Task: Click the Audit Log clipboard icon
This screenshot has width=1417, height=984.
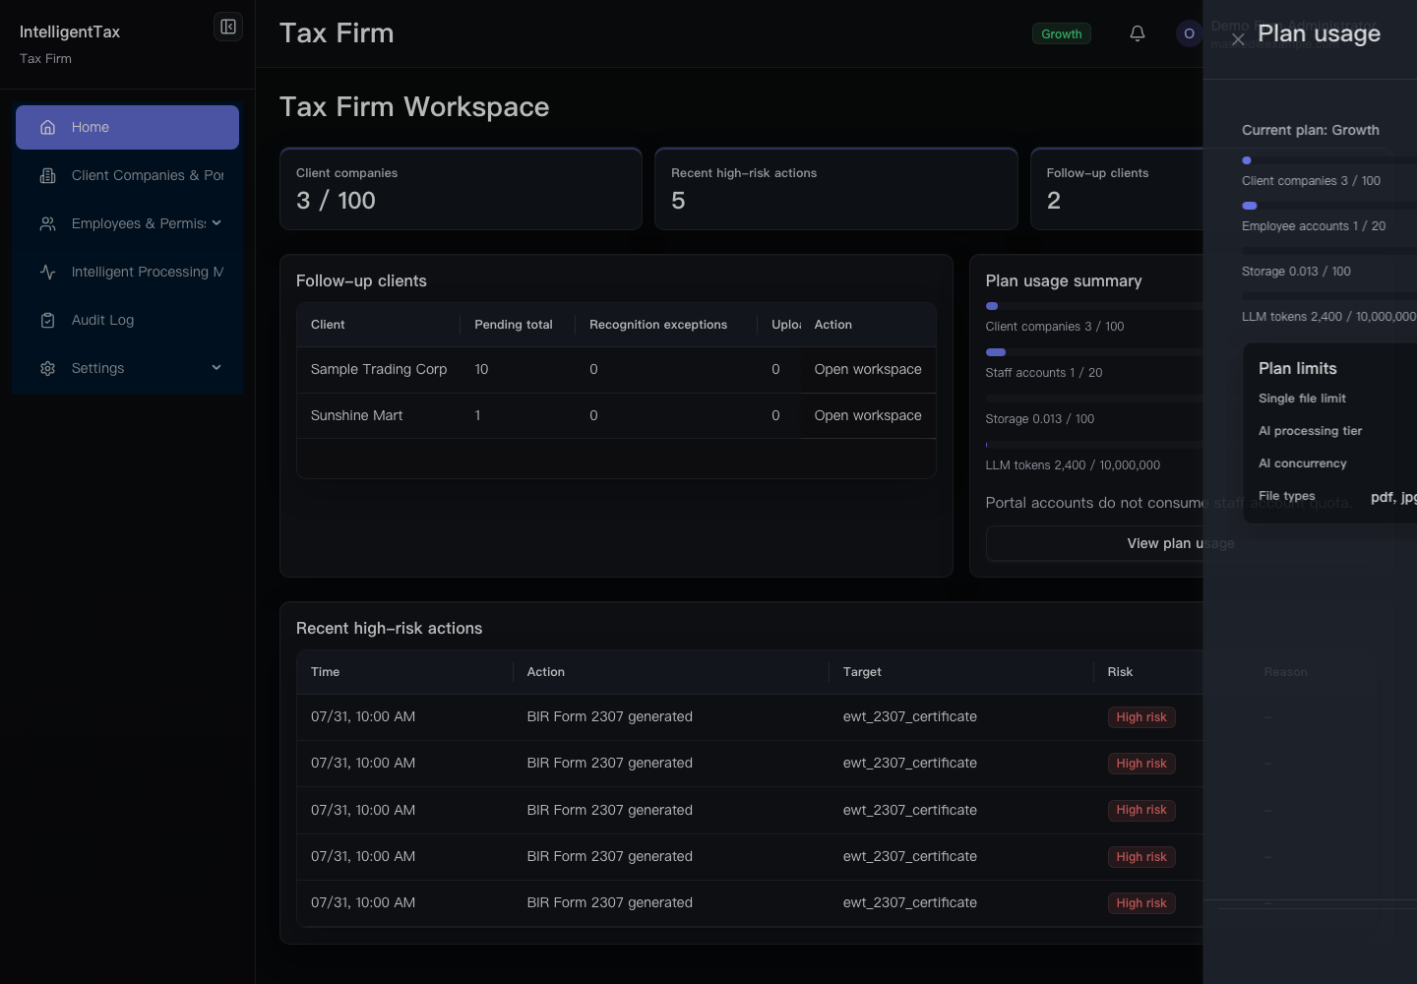Action: coord(47,320)
